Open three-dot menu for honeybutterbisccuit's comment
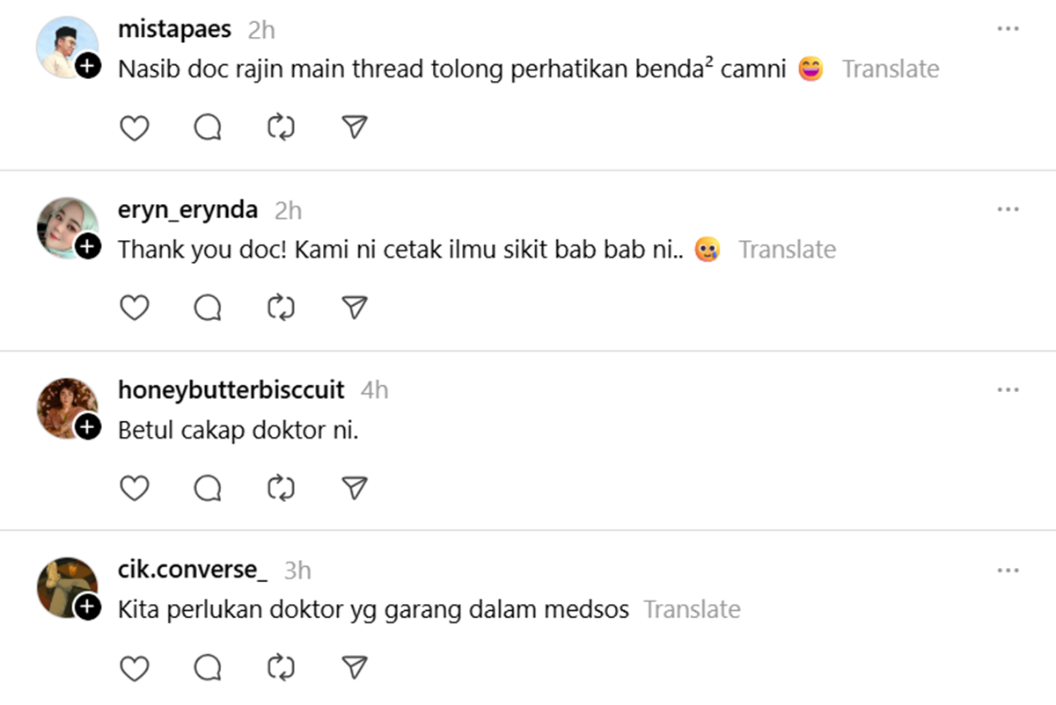Image resolution: width=1056 pixels, height=705 pixels. coord(1008,389)
